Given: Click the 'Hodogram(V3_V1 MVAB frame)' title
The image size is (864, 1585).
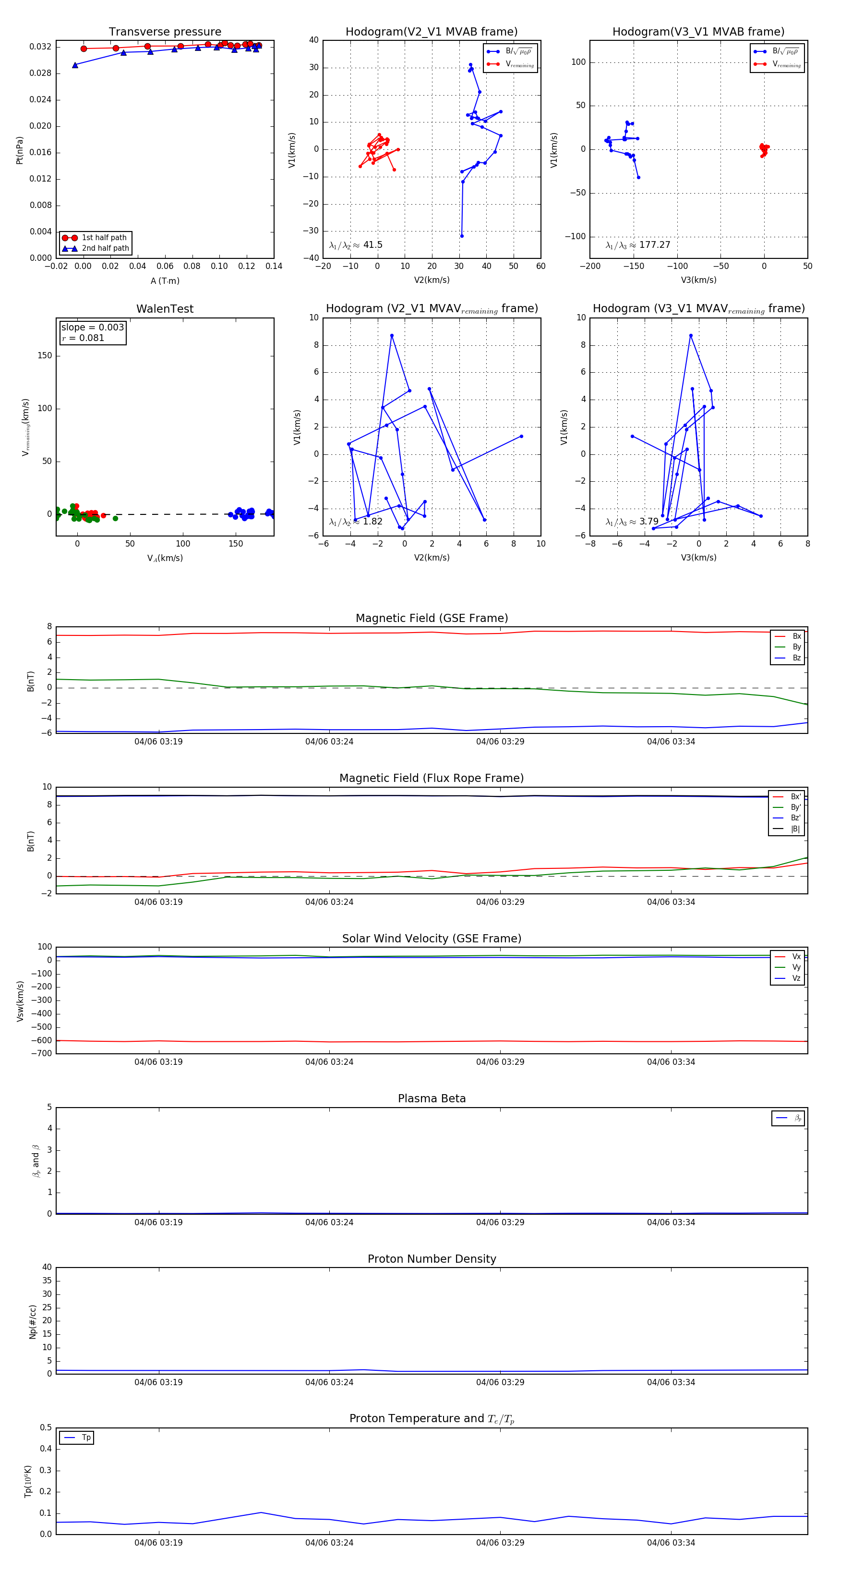Looking at the screenshot, I should 698,32.
